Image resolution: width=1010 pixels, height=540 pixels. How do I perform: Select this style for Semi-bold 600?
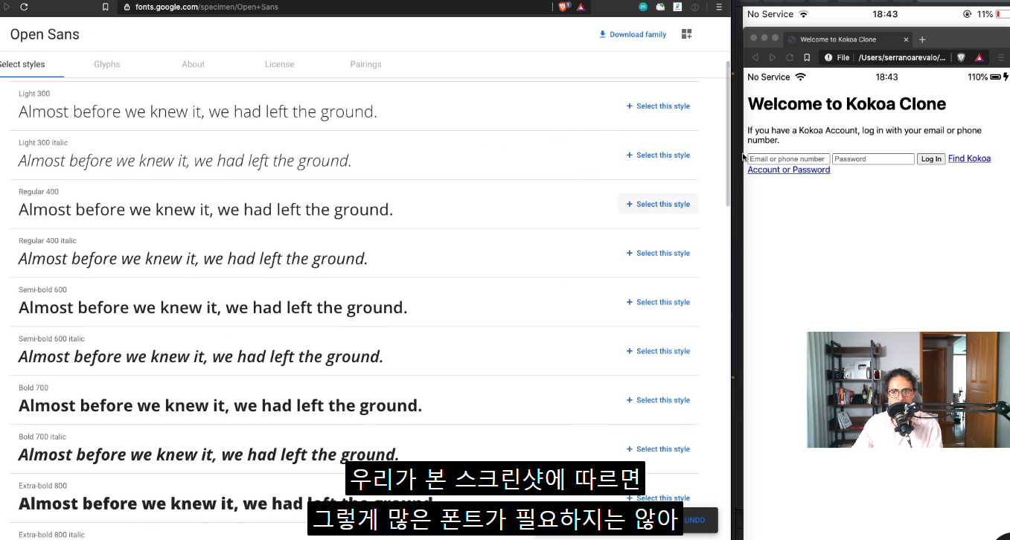(x=658, y=302)
